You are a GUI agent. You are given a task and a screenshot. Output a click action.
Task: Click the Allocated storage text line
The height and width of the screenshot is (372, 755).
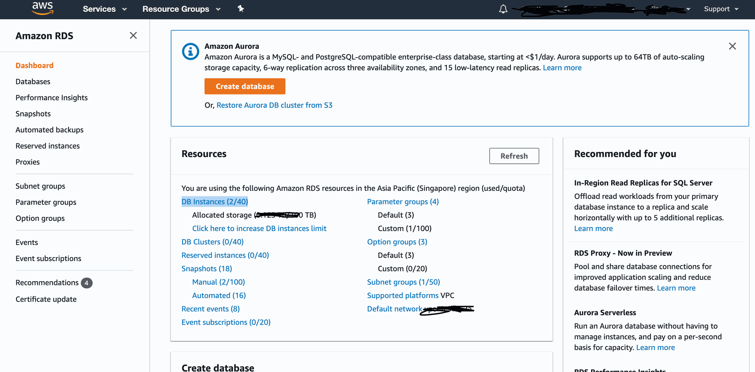[x=254, y=215]
